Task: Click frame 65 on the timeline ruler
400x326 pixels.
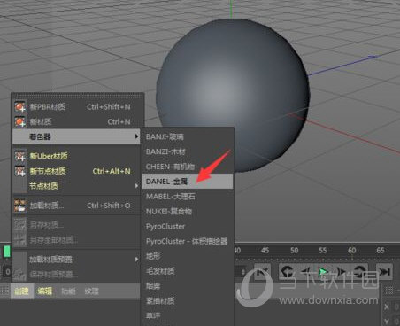Action: coord(381,251)
